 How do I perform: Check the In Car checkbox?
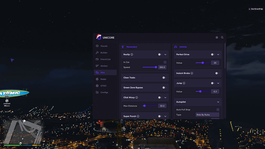pos(165,62)
